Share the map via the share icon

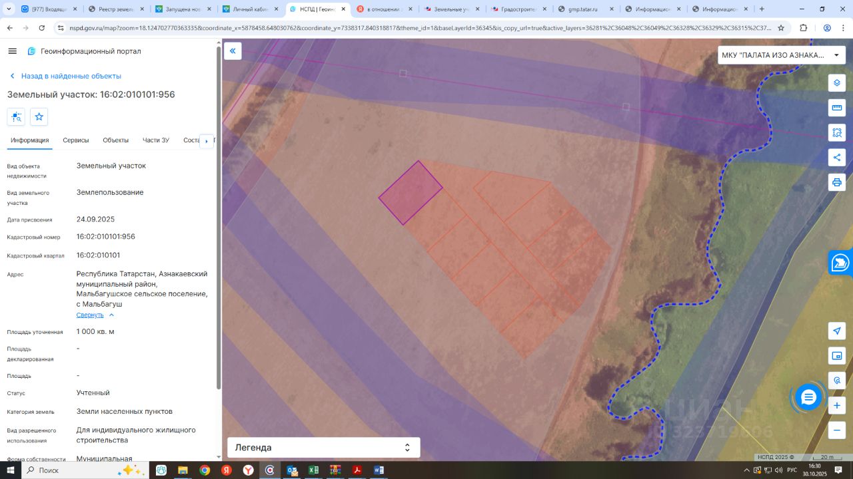(x=837, y=158)
